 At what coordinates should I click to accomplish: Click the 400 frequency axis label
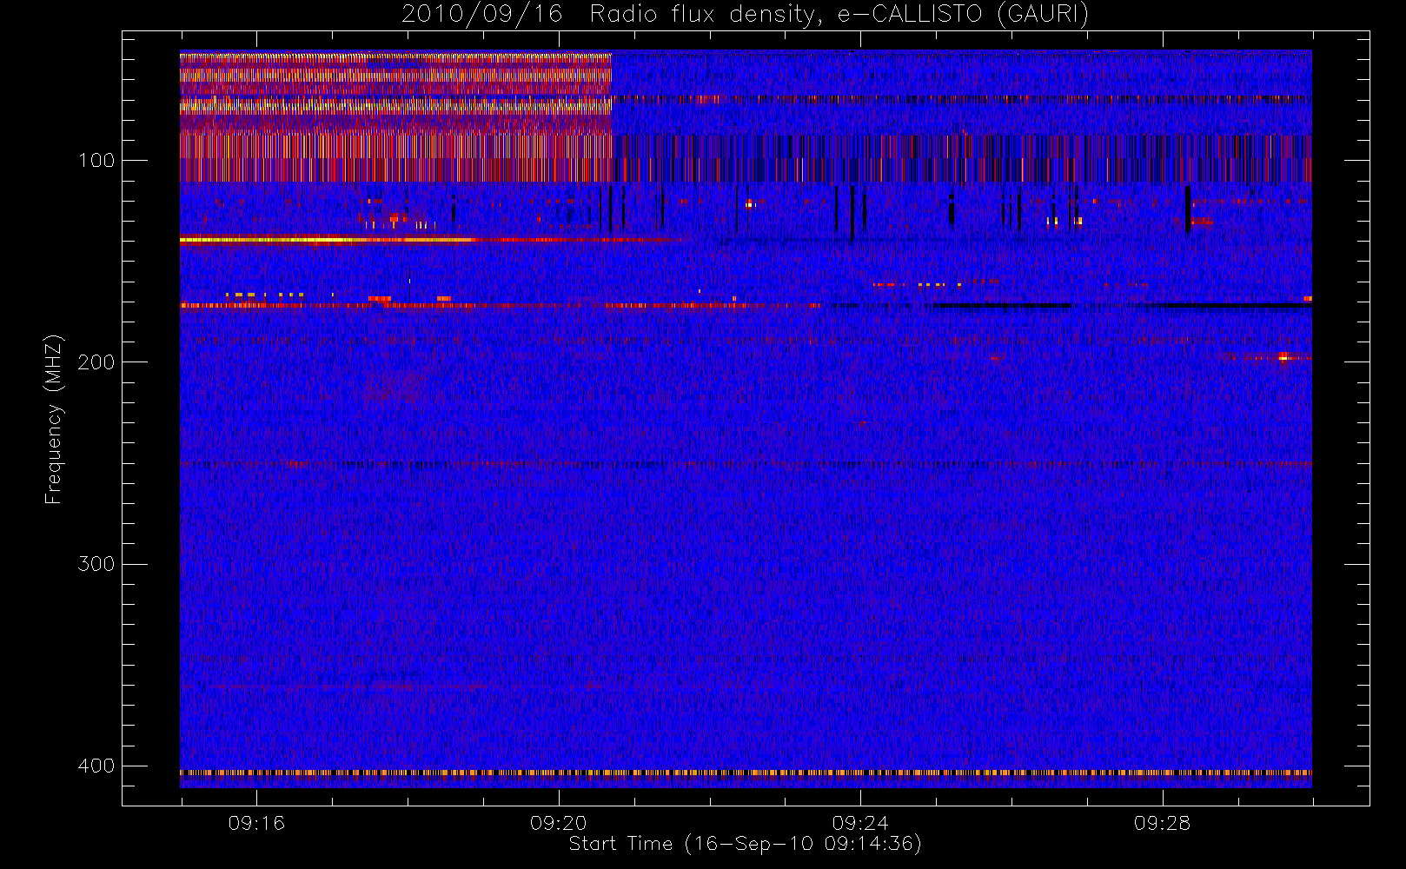(96, 766)
